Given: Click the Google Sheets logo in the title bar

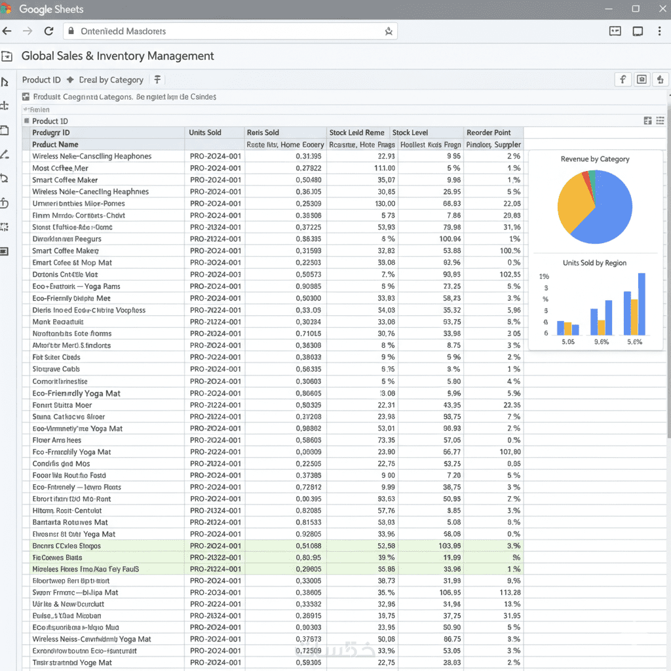Looking at the screenshot, I should point(5,9).
